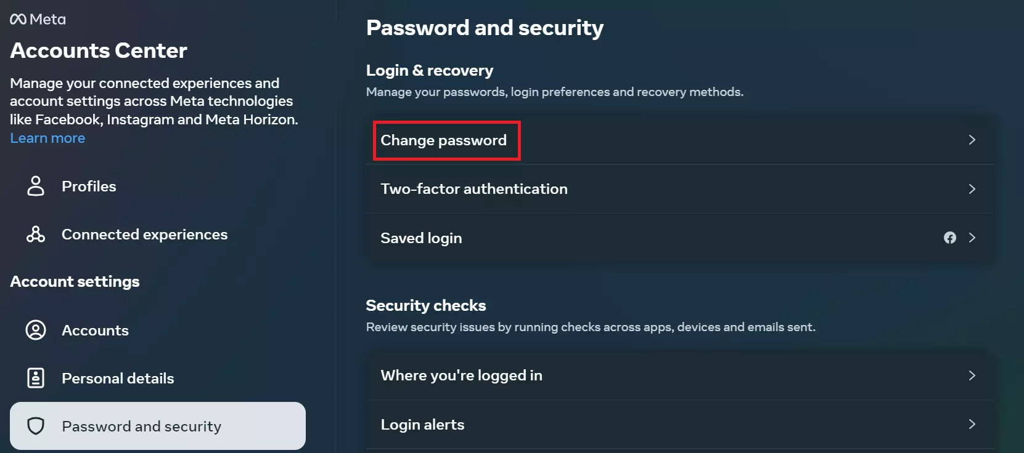Click the Login alerts row label

422,425
